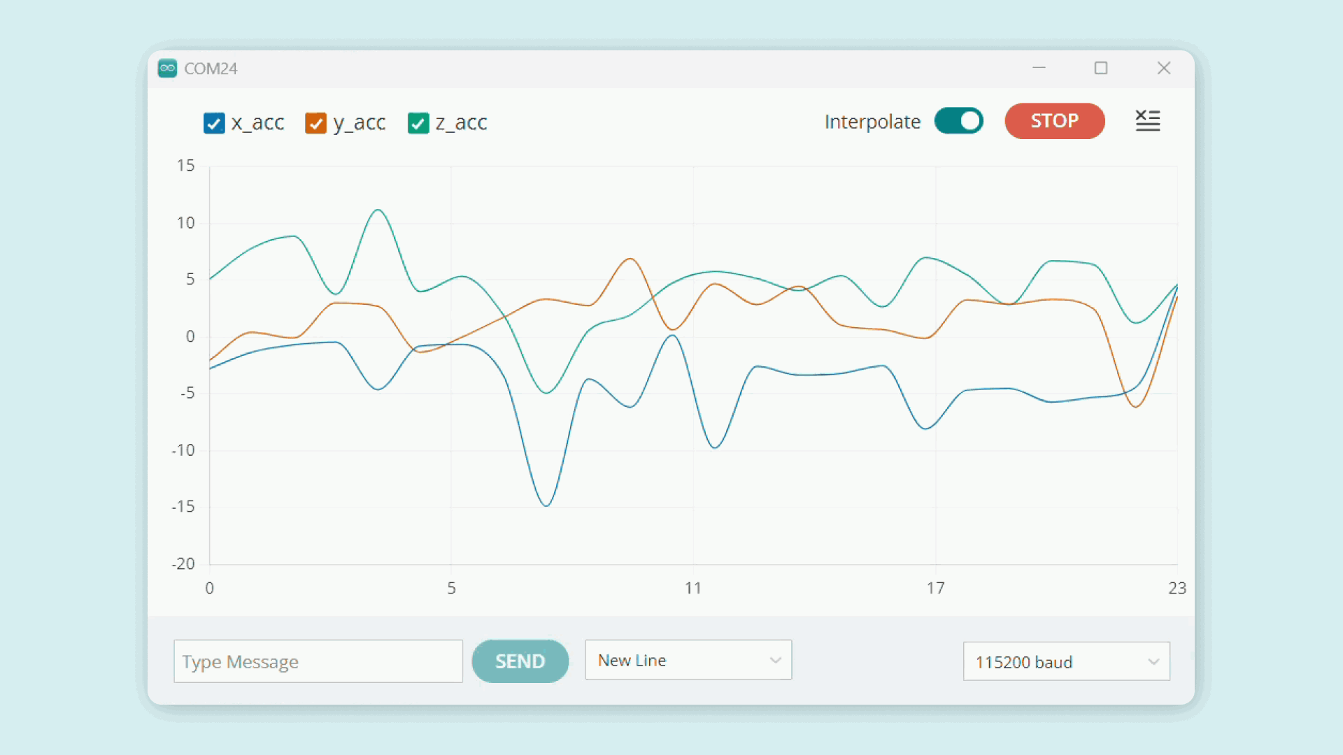The height and width of the screenshot is (755, 1343).
Task: Uncheck the y_acc checkbox
Action: coord(316,123)
